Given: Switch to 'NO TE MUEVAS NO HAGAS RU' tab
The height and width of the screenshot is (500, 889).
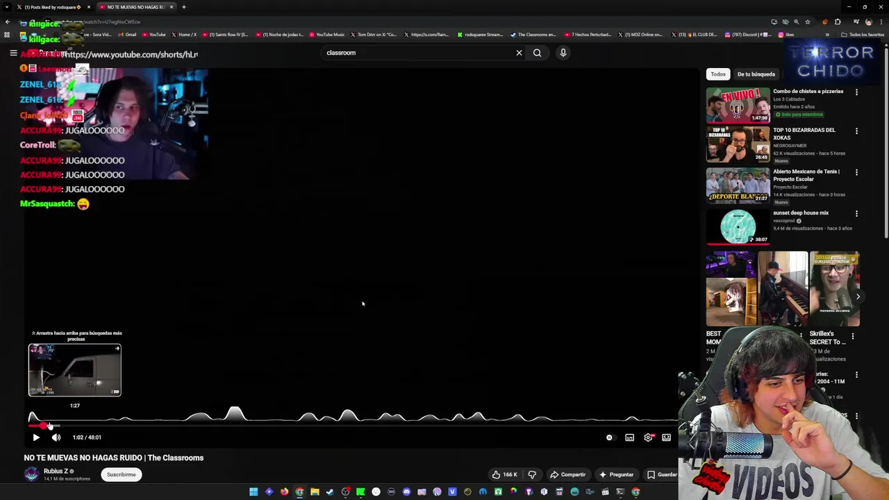Looking at the screenshot, I should pyautogui.click(x=135, y=7).
